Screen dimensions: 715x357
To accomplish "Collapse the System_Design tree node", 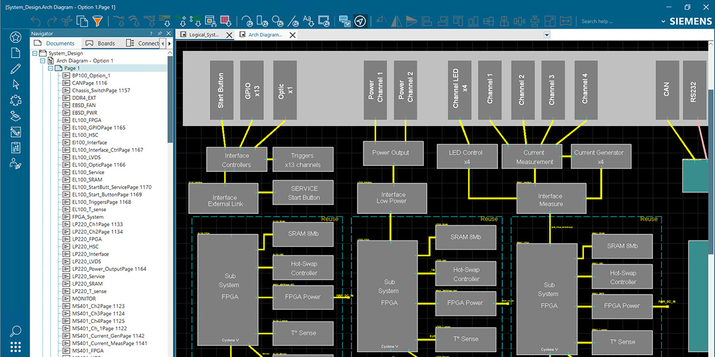I will tap(35, 52).
